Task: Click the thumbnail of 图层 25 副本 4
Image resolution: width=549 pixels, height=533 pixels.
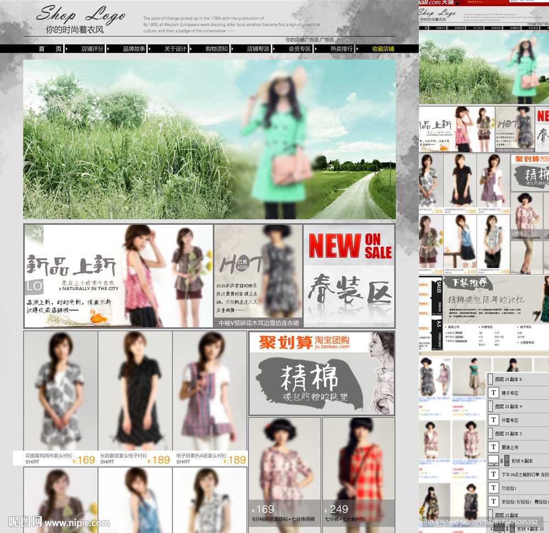Action: coord(490,406)
